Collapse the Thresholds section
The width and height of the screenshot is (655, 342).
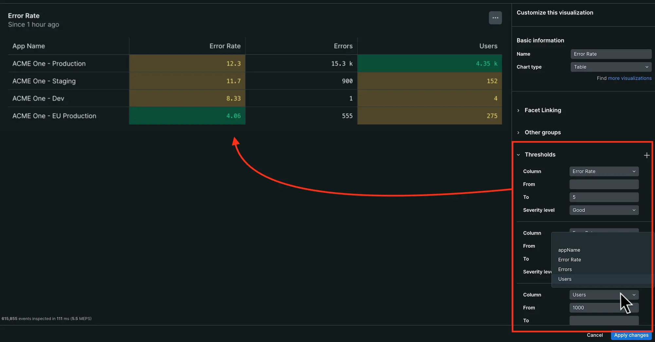(x=518, y=155)
